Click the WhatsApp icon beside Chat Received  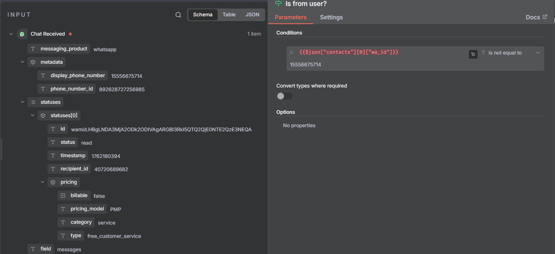pos(22,34)
